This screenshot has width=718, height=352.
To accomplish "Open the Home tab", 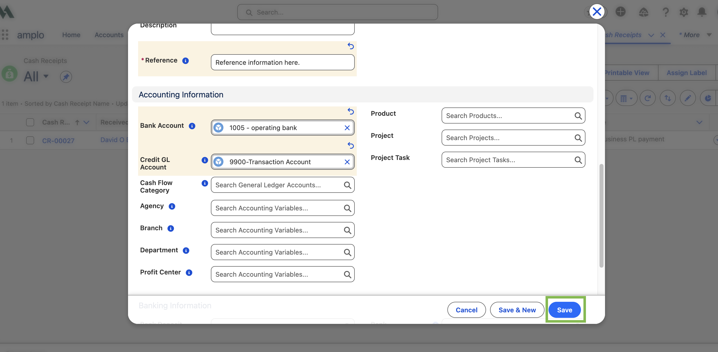I will tap(71, 35).
